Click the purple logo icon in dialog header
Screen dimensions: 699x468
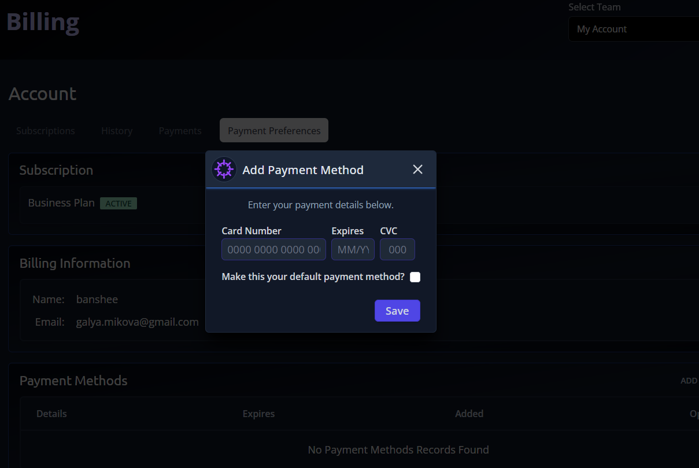(224, 169)
